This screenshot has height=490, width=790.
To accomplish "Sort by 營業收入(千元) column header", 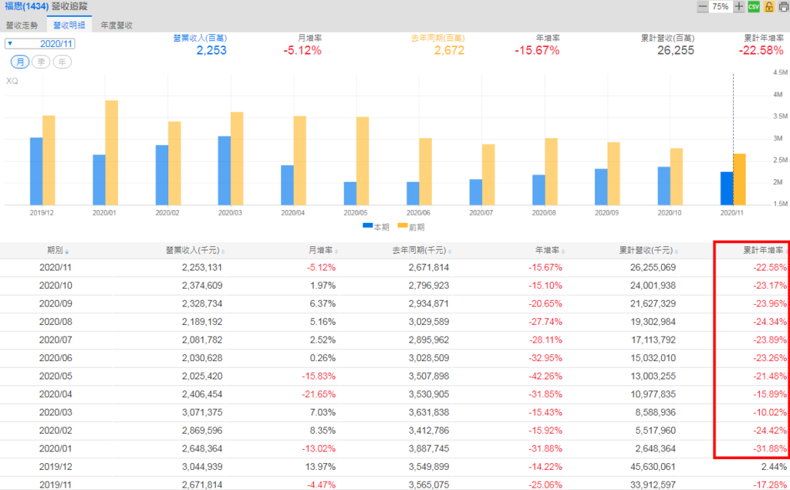I will point(194,251).
